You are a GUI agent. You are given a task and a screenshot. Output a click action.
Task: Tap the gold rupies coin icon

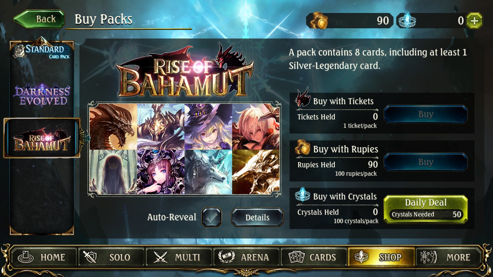click(319, 20)
